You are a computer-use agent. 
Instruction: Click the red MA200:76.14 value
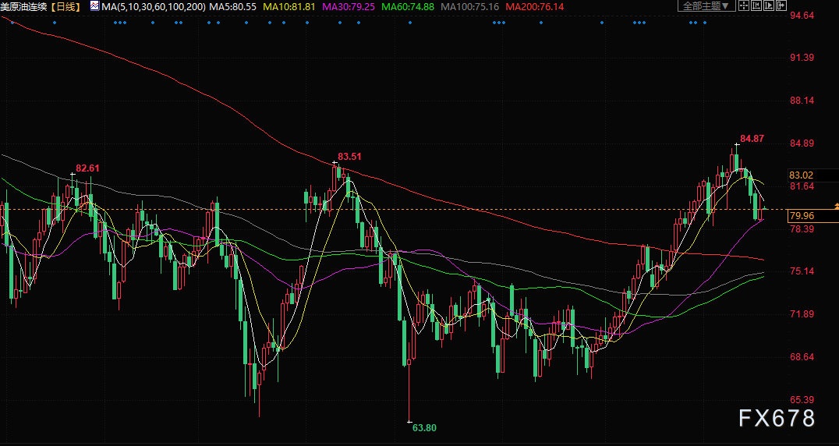click(534, 7)
